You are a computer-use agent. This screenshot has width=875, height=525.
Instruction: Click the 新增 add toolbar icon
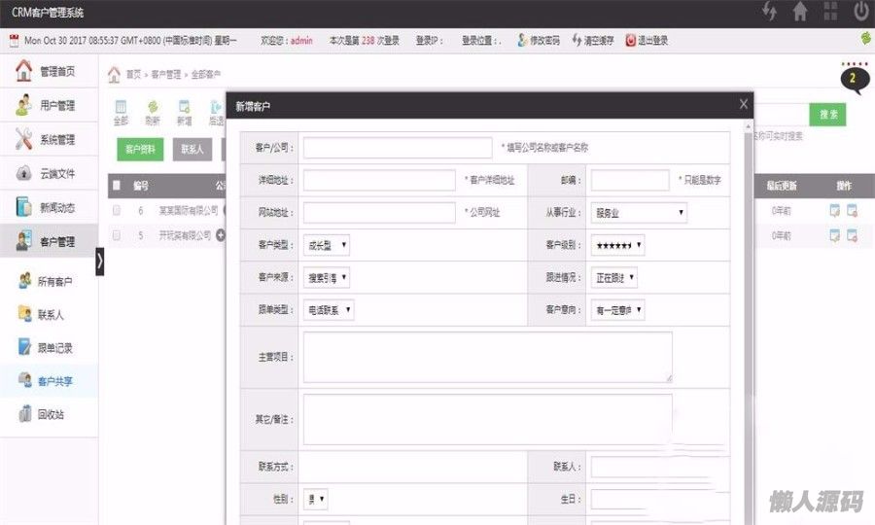pos(184,110)
